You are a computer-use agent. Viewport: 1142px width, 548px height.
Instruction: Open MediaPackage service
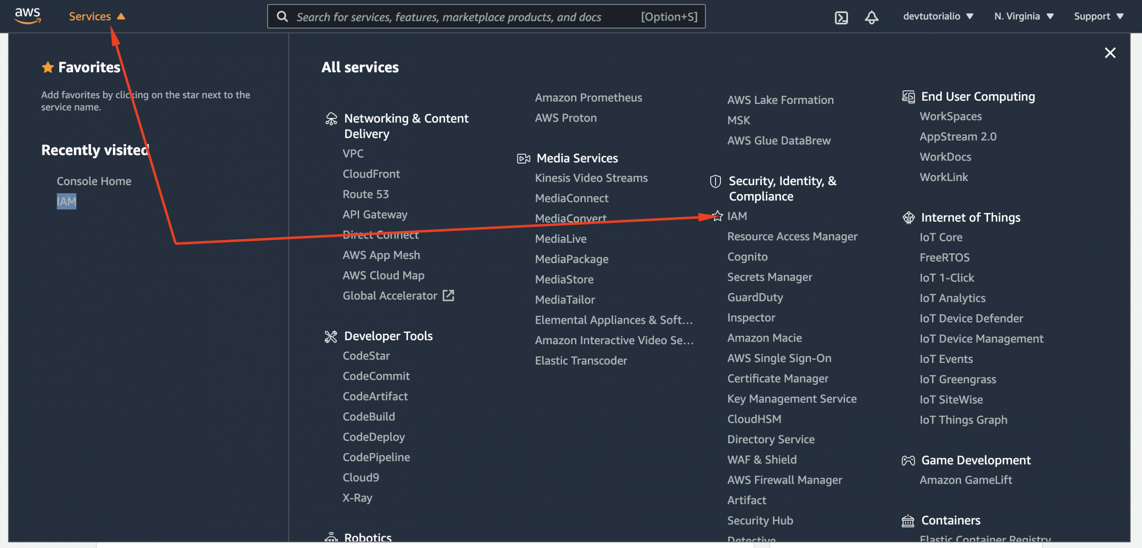pyautogui.click(x=571, y=259)
